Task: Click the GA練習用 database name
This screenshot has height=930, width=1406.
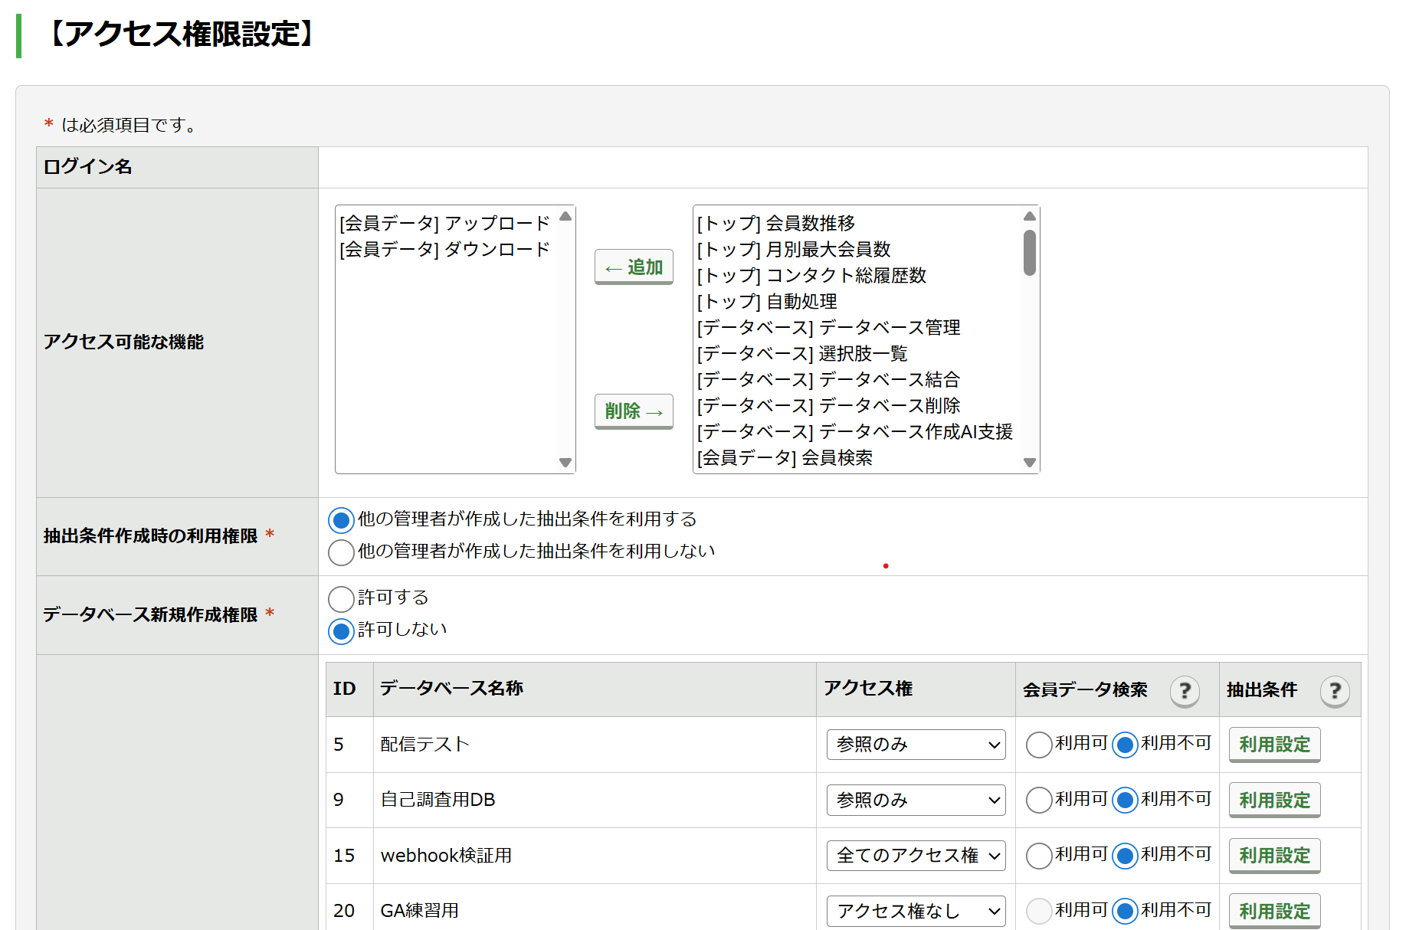Action: [x=419, y=911]
